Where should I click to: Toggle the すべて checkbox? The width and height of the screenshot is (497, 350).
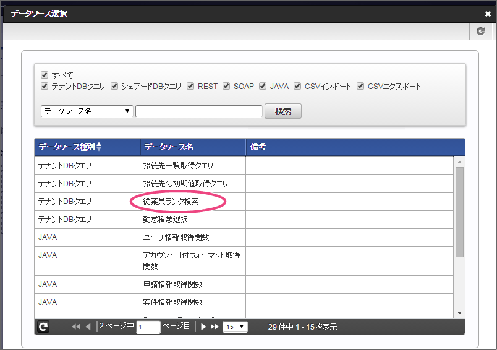[x=45, y=75]
